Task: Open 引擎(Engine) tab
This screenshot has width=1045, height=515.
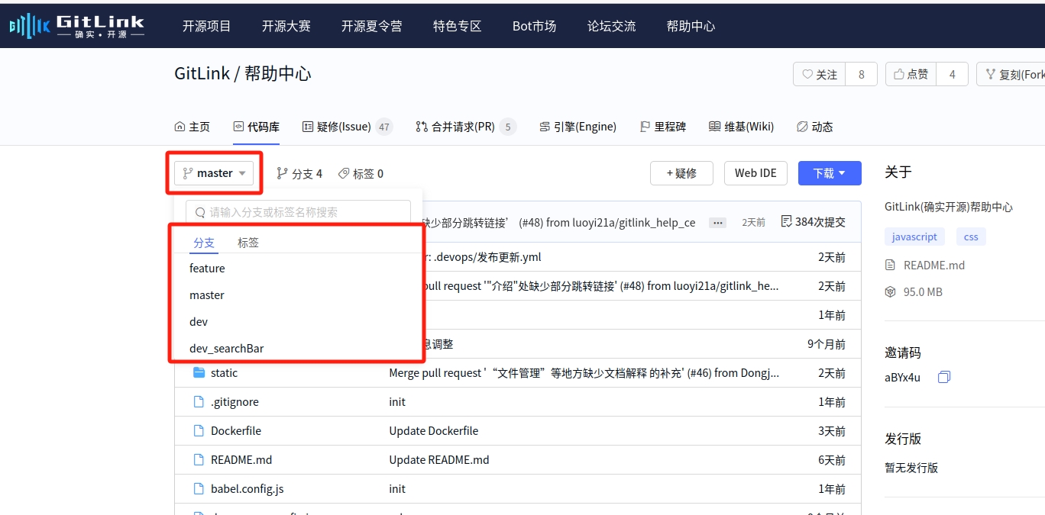Action: pos(577,127)
